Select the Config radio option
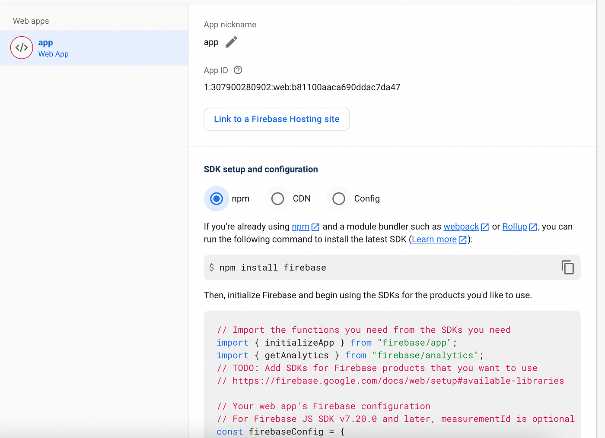605x438 pixels. click(x=339, y=199)
